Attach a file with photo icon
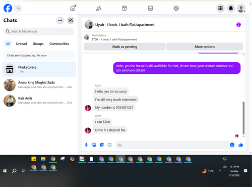252x187 pixels. click(94, 145)
